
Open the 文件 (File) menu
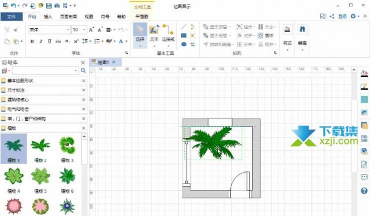click(12, 17)
